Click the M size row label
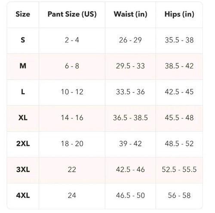 pyautogui.click(x=23, y=66)
